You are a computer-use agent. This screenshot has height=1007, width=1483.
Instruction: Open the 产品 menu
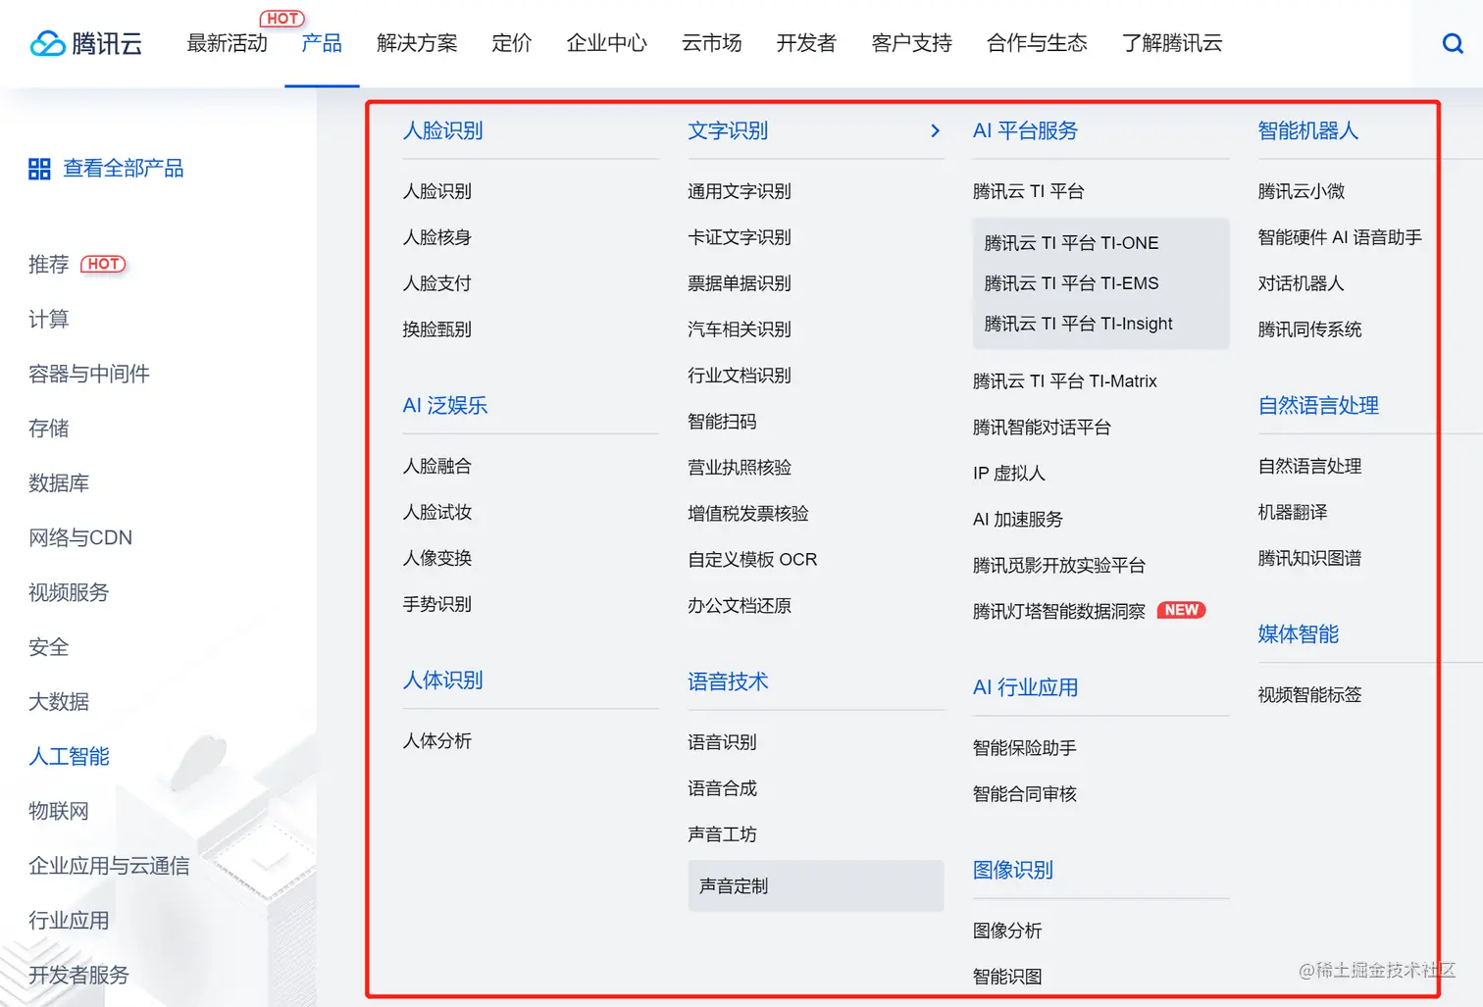(322, 43)
